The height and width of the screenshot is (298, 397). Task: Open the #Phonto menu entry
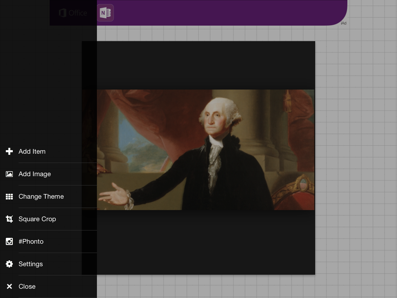pyautogui.click(x=48, y=241)
